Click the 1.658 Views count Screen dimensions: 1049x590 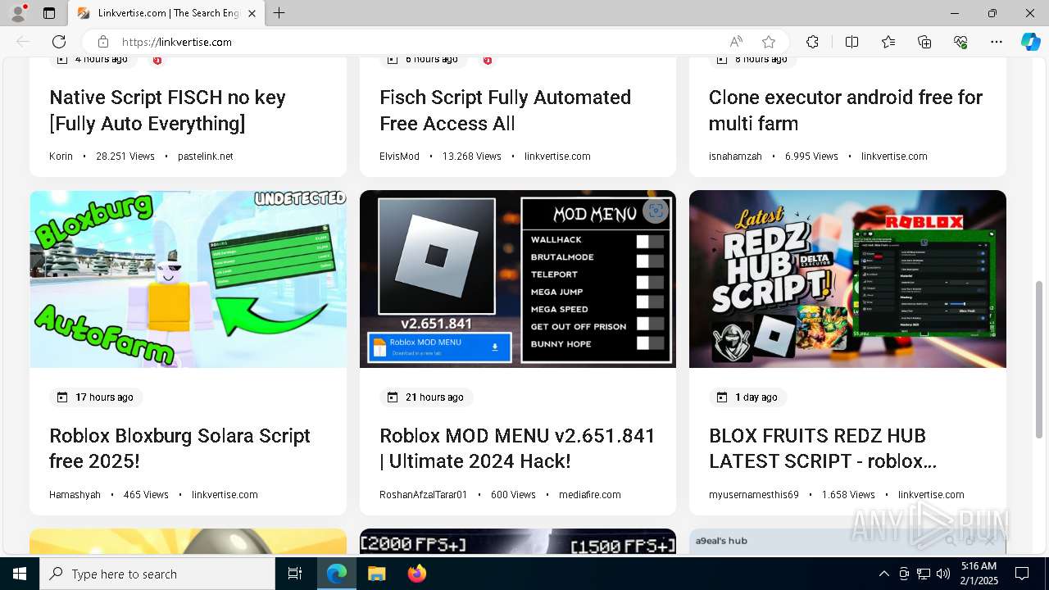(848, 495)
